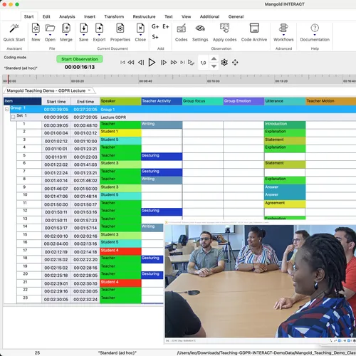Click the move arrows icon
This screenshot has height=356, width=356.
(235, 63)
